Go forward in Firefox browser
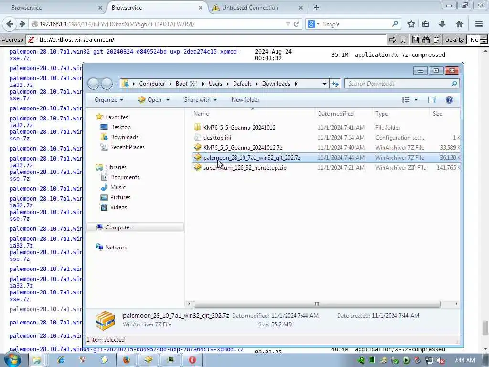 [22, 24]
